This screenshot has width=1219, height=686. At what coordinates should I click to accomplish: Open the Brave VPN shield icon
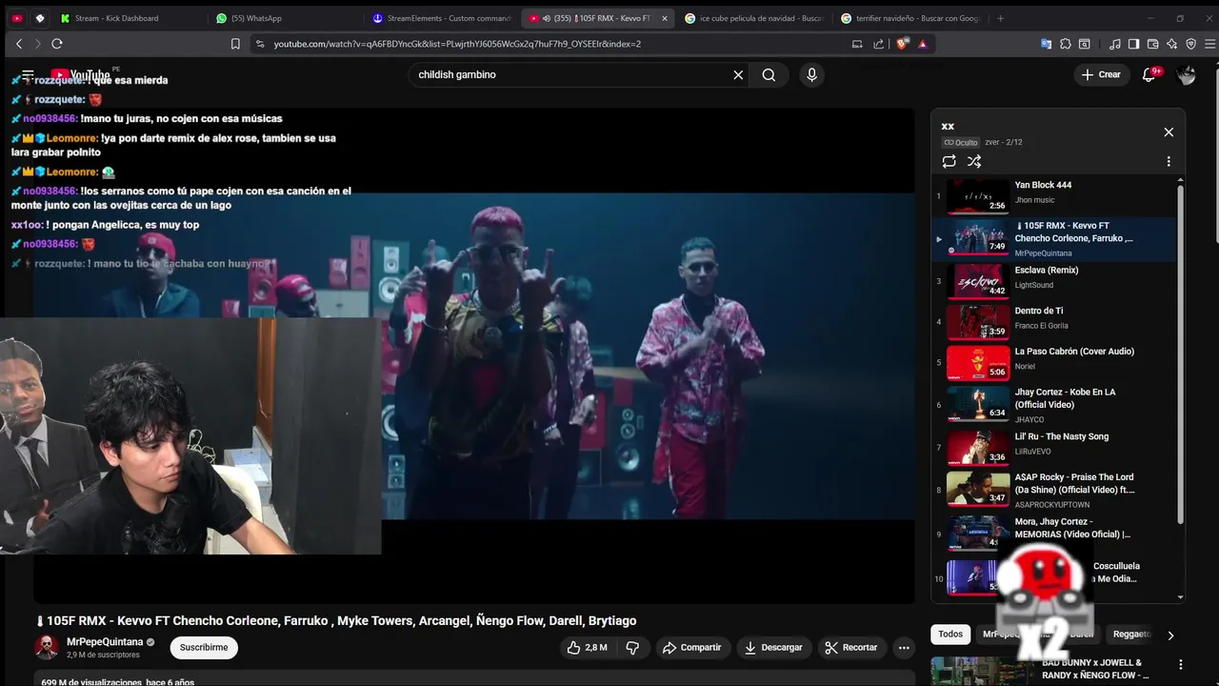pos(1189,44)
